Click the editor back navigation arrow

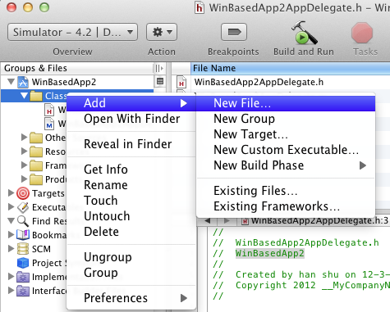click(x=207, y=220)
